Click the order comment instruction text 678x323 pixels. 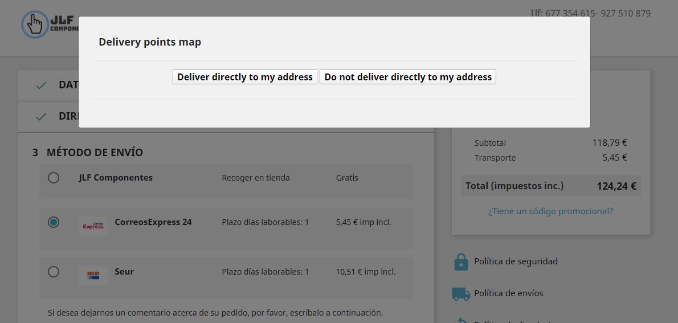pyautogui.click(x=215, y=313)
